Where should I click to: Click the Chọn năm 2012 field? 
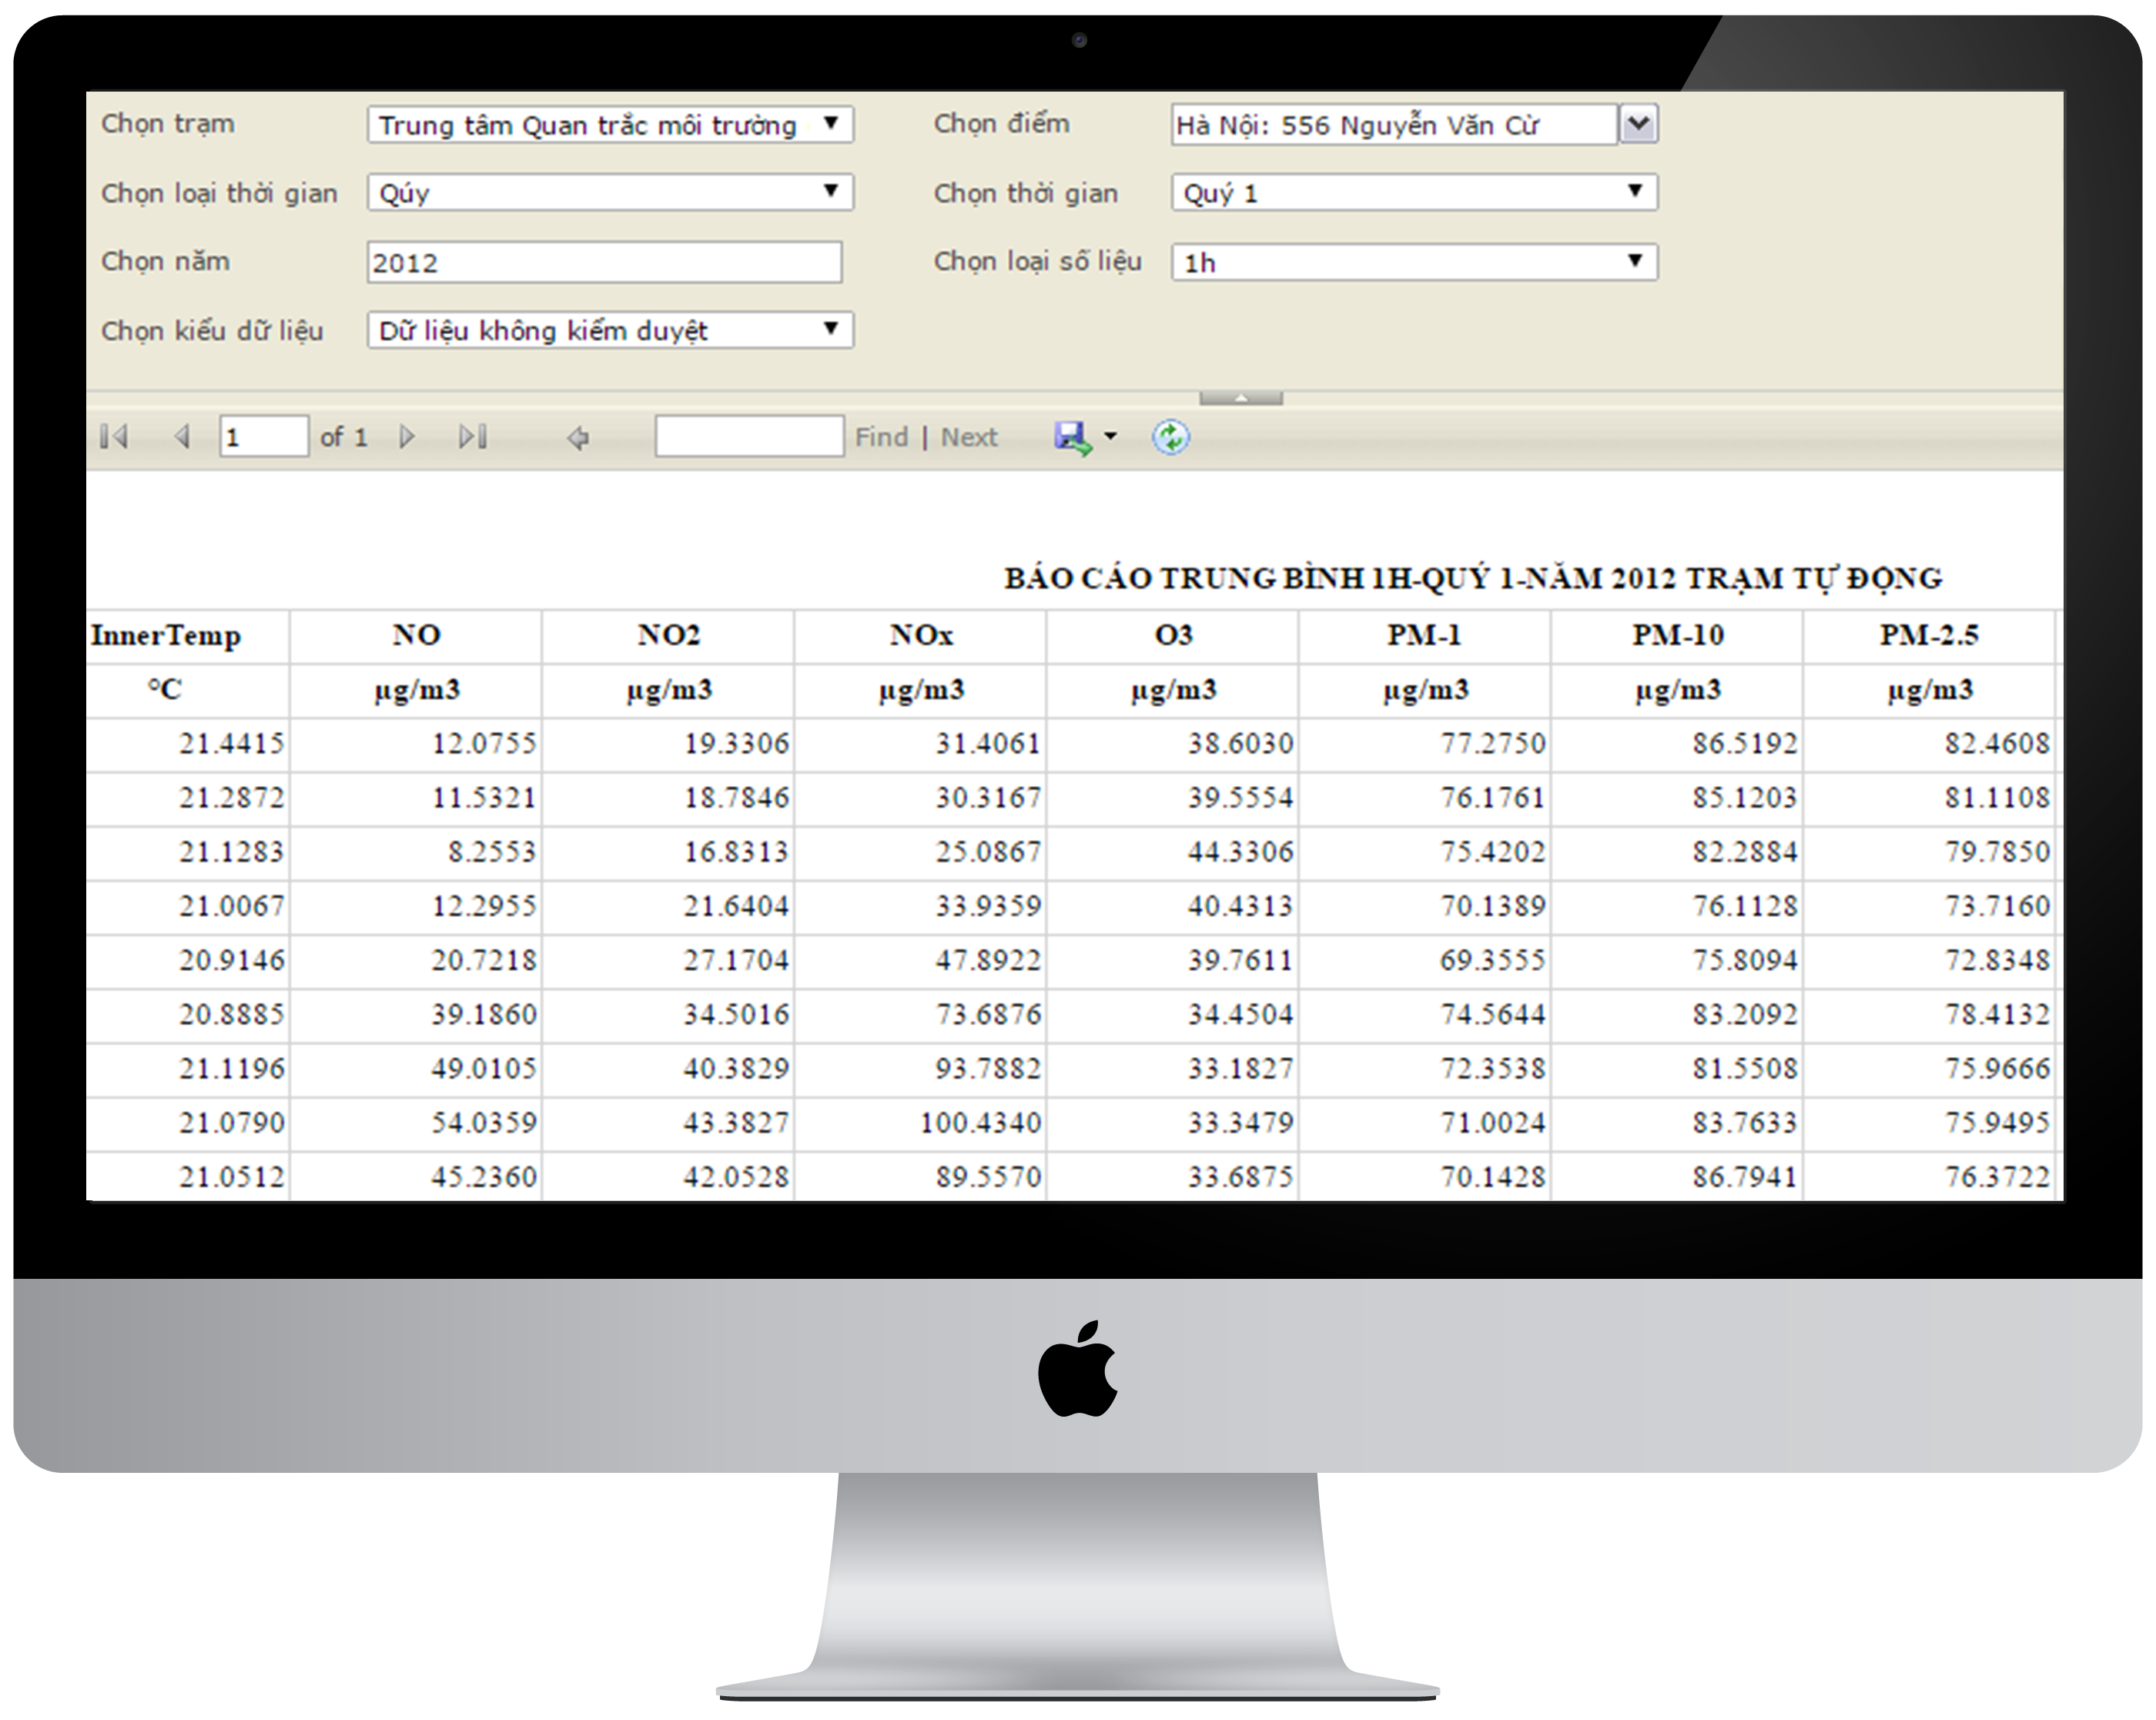point(604,262)
